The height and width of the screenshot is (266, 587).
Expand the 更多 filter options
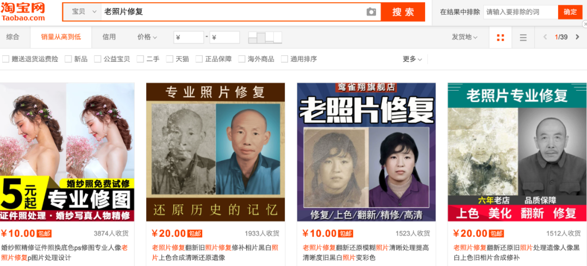click(412, 59)
